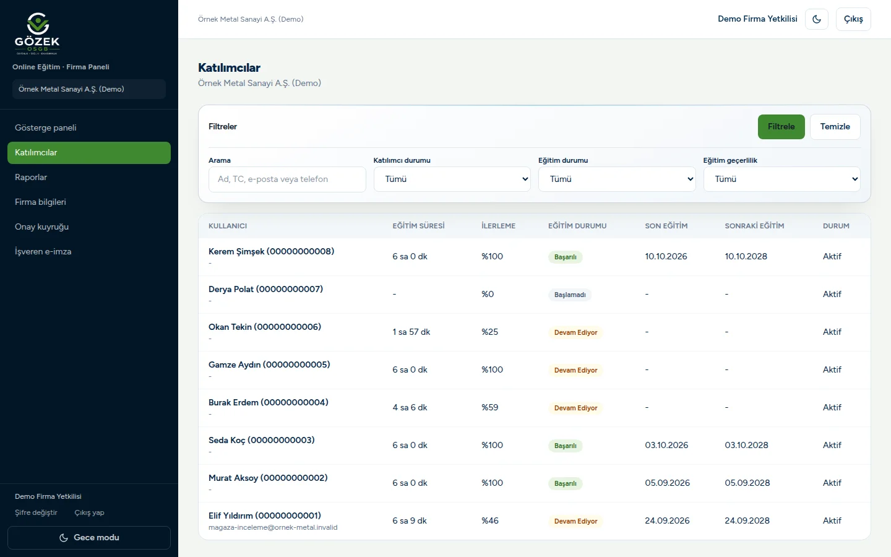Click %59 progress value for Burak Erdem

tap(490, 408)
